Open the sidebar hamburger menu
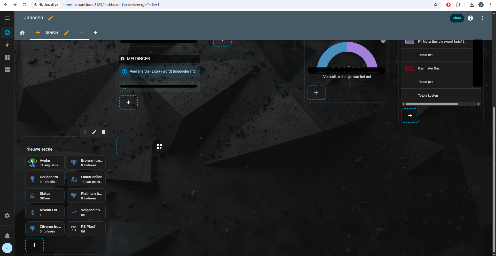Viewport: 496px width, 256px height. click(x=7, y=18)
